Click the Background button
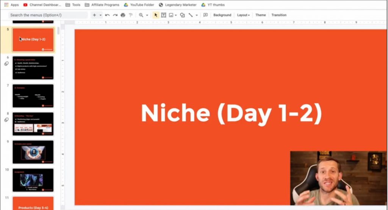Image resolution: width=388 pixels, height=210 pixels. coord(222,15)
